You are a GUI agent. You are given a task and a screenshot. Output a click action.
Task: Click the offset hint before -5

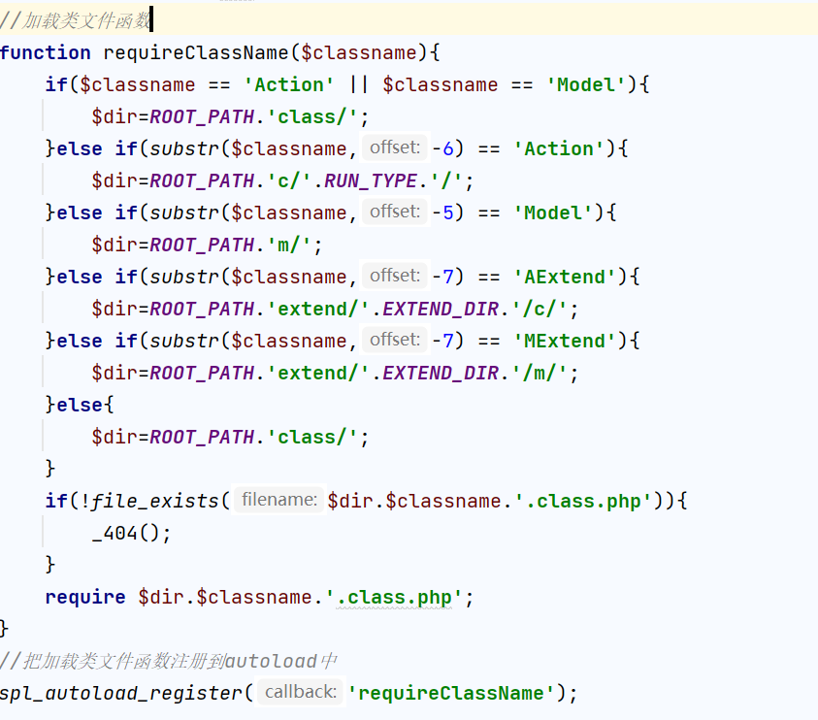click(394, 212)
